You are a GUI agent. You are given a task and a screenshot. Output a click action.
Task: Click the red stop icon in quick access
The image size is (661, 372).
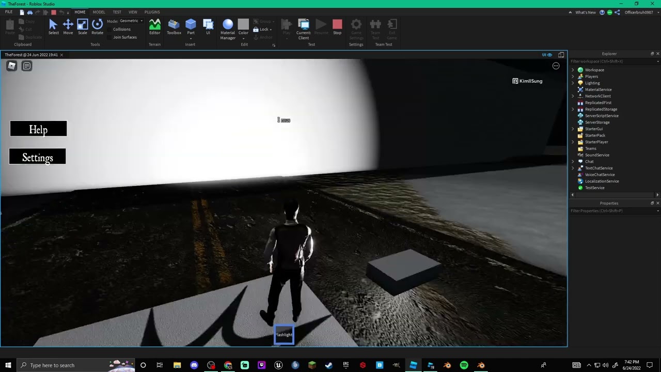pyautogui.click(x=53, y=12)
